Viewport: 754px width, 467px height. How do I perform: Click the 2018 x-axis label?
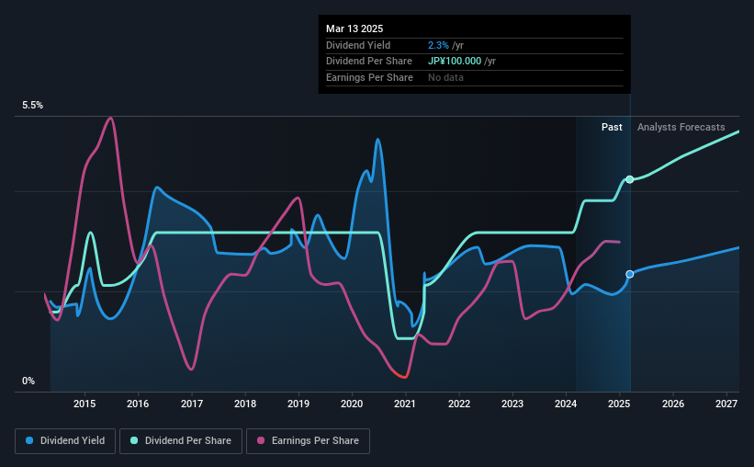(245, 404)
